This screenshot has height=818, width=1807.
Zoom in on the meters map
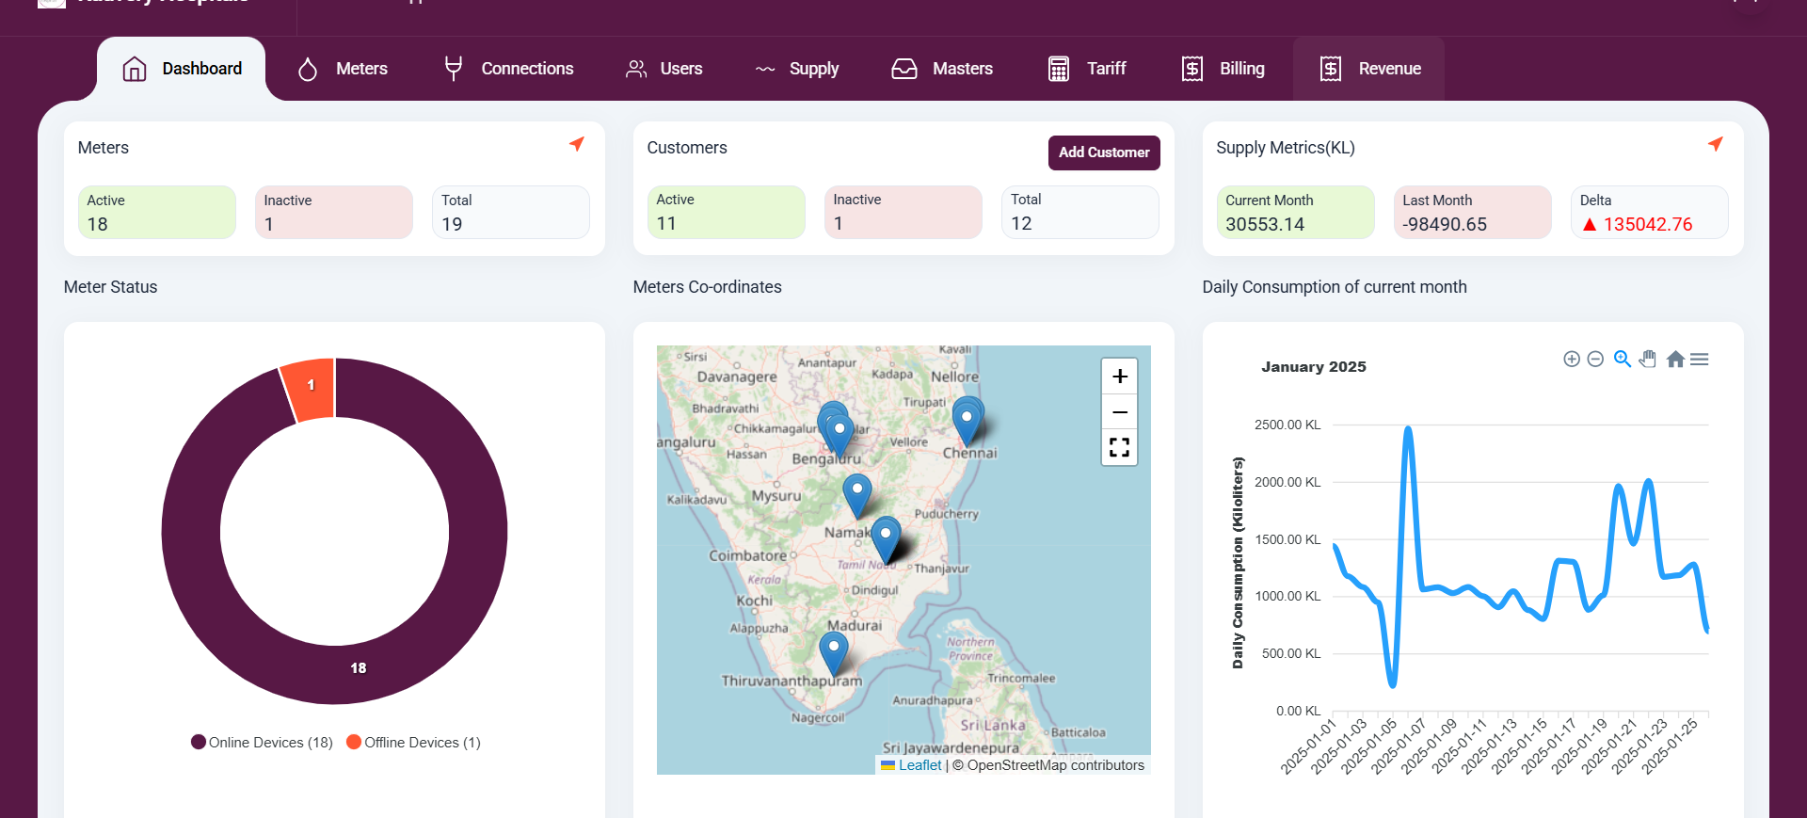click(x=1119, y=377)
